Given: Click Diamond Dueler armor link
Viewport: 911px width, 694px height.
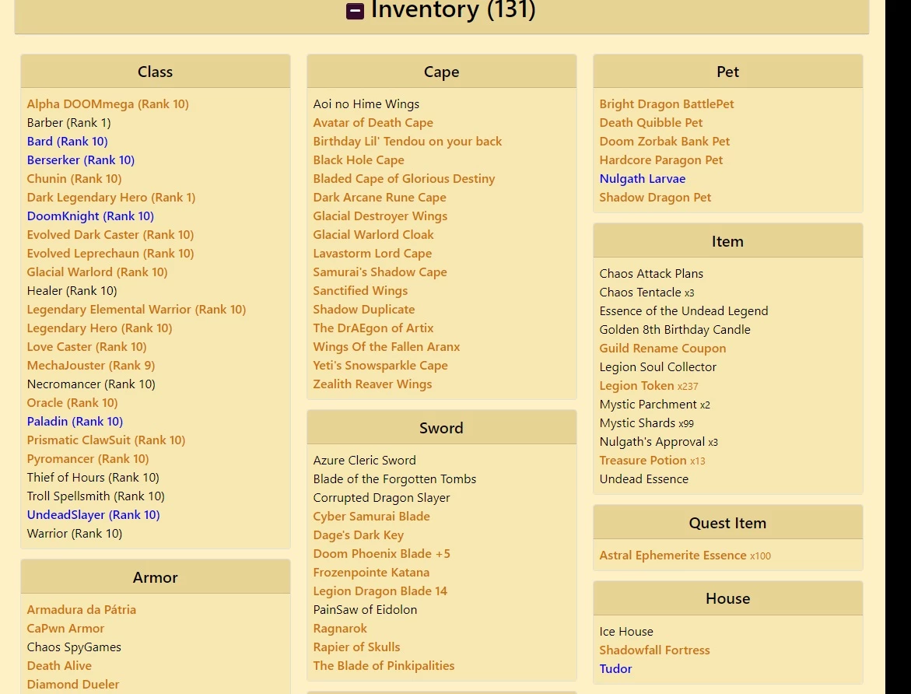Looking at the screenshot, I should 73,684.
